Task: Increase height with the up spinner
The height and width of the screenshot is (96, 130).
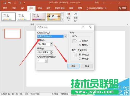Action: [x=52, y=52]
